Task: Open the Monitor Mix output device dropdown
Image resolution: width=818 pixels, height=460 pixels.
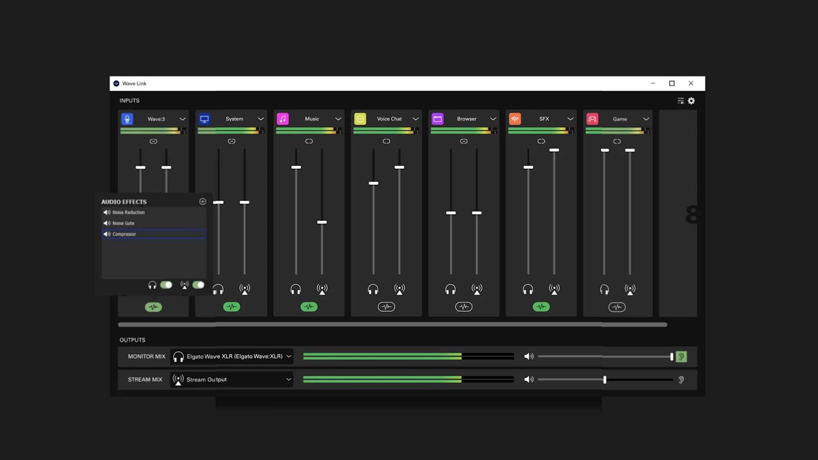Action: pos(289,356)
